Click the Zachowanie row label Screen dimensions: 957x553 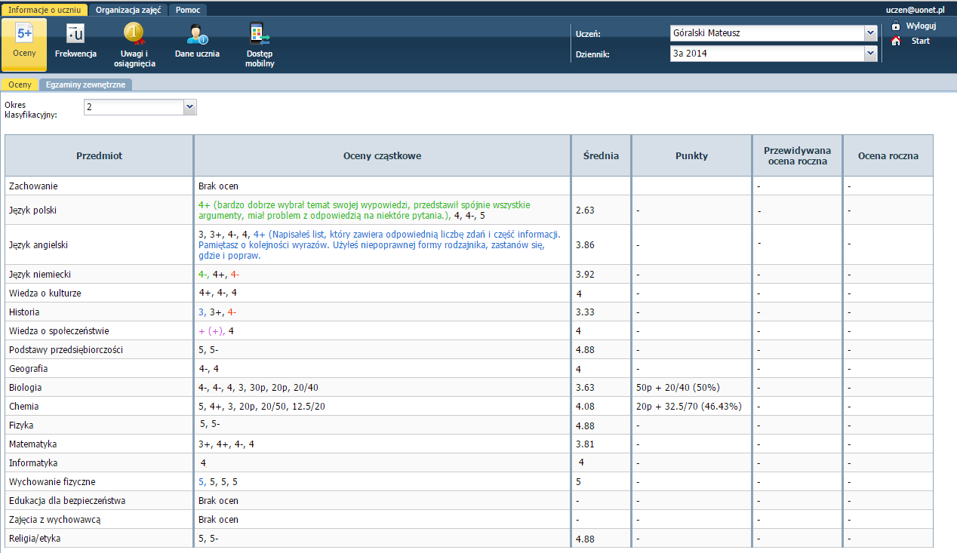33,186
